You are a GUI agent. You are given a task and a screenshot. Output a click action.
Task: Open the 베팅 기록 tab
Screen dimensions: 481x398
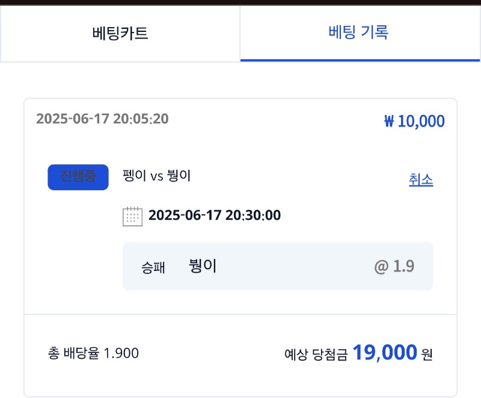(x=360, y=33)
